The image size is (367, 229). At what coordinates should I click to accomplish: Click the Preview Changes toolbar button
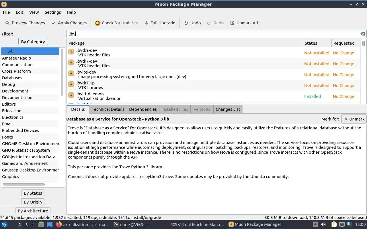25,23
